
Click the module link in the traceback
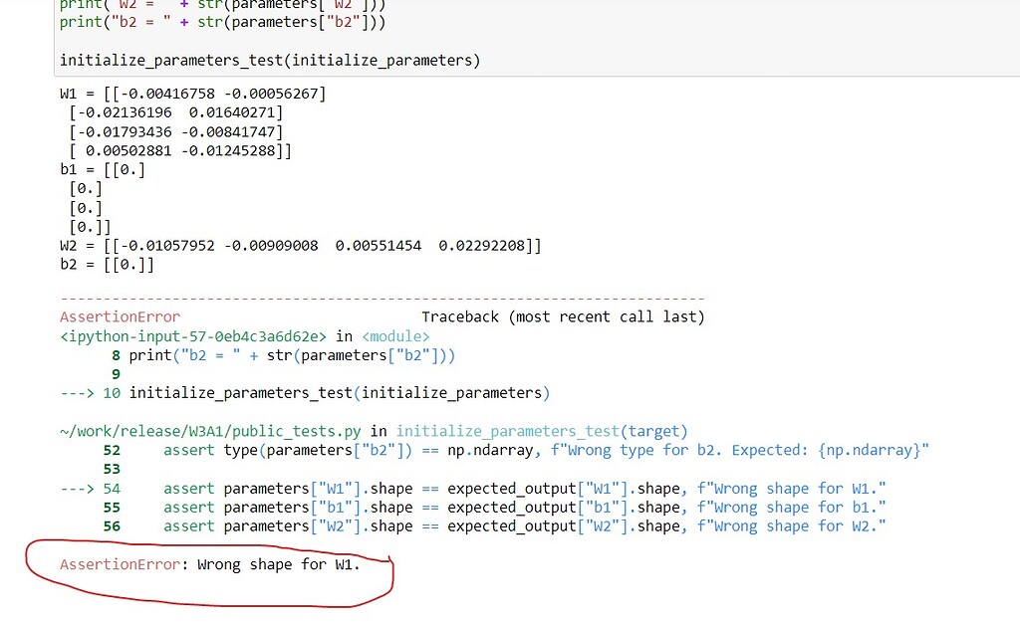pos(393,336)
